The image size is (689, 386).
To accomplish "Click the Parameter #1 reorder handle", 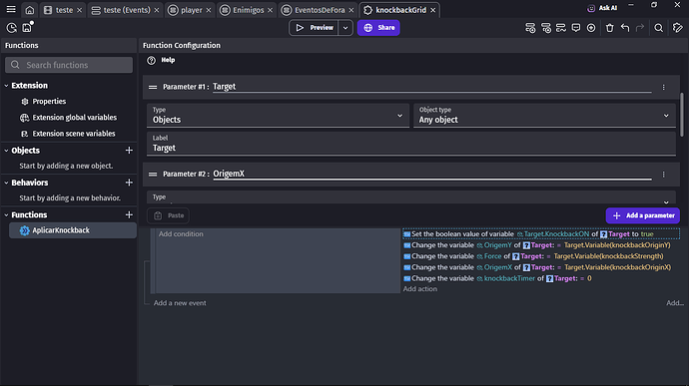I will click(x=153, y=87).
